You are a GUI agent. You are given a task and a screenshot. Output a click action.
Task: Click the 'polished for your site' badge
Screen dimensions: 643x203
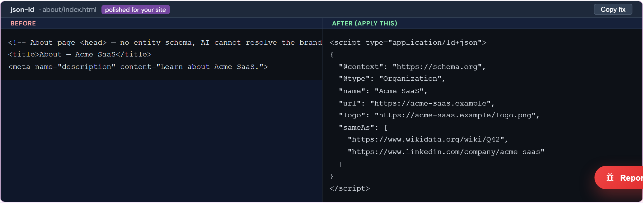tap(135, 10)
